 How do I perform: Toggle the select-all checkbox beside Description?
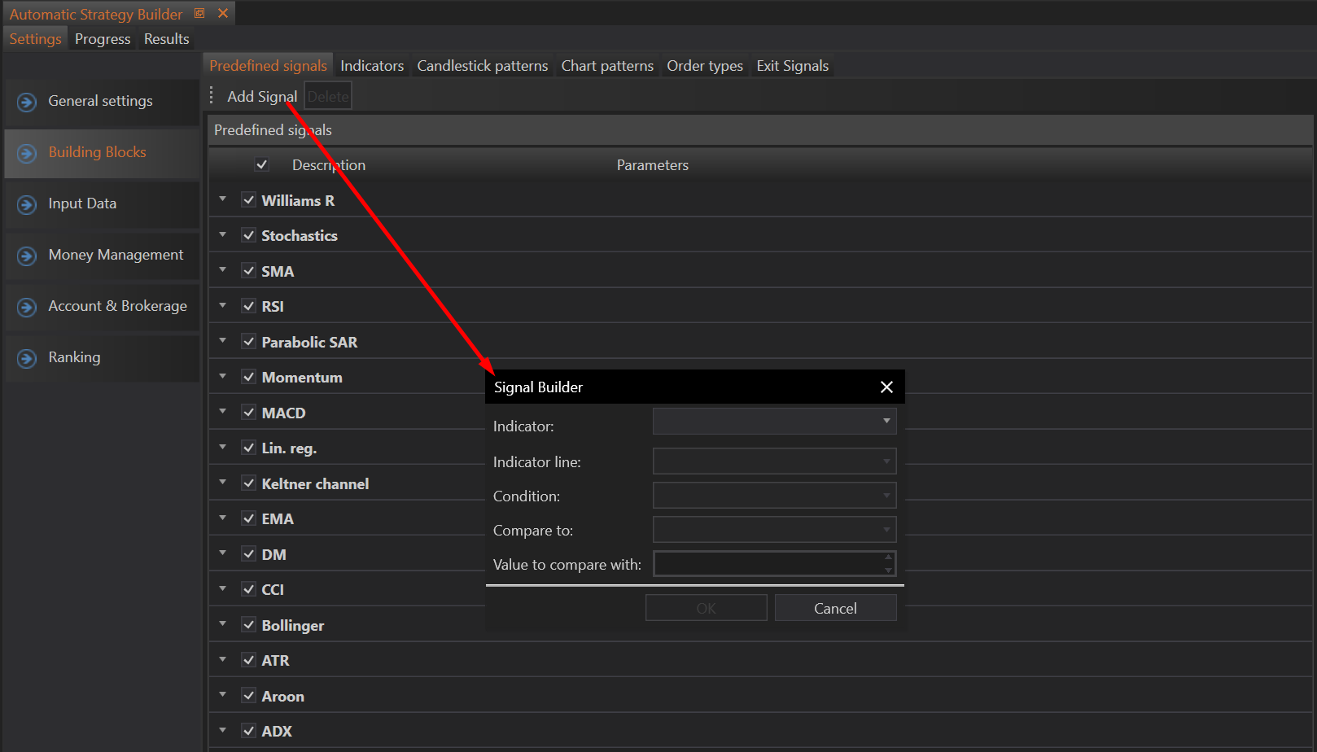pos(262,164)
